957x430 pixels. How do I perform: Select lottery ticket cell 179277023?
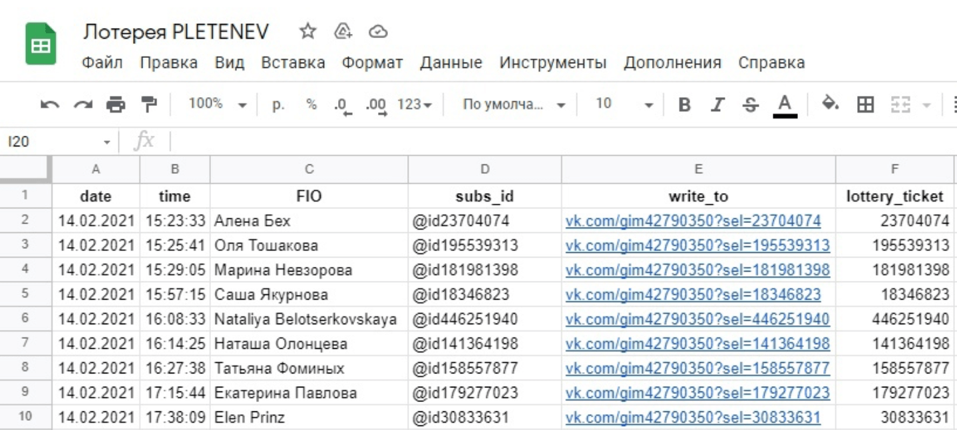[x=895, y=393]
